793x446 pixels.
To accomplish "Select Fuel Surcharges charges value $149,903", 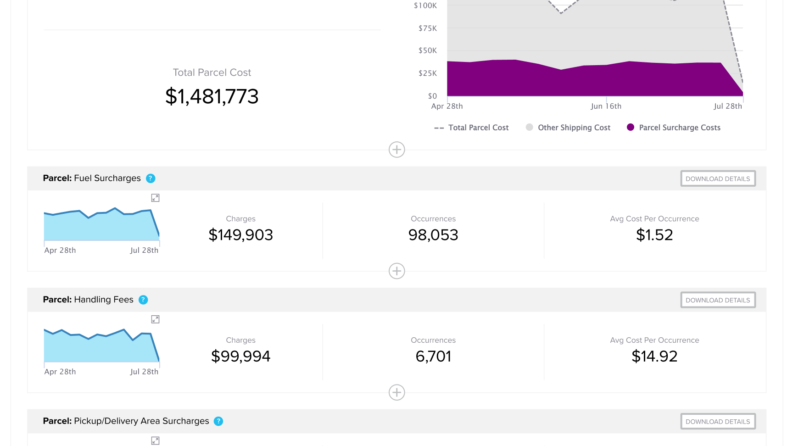I will tap(241, 235).
